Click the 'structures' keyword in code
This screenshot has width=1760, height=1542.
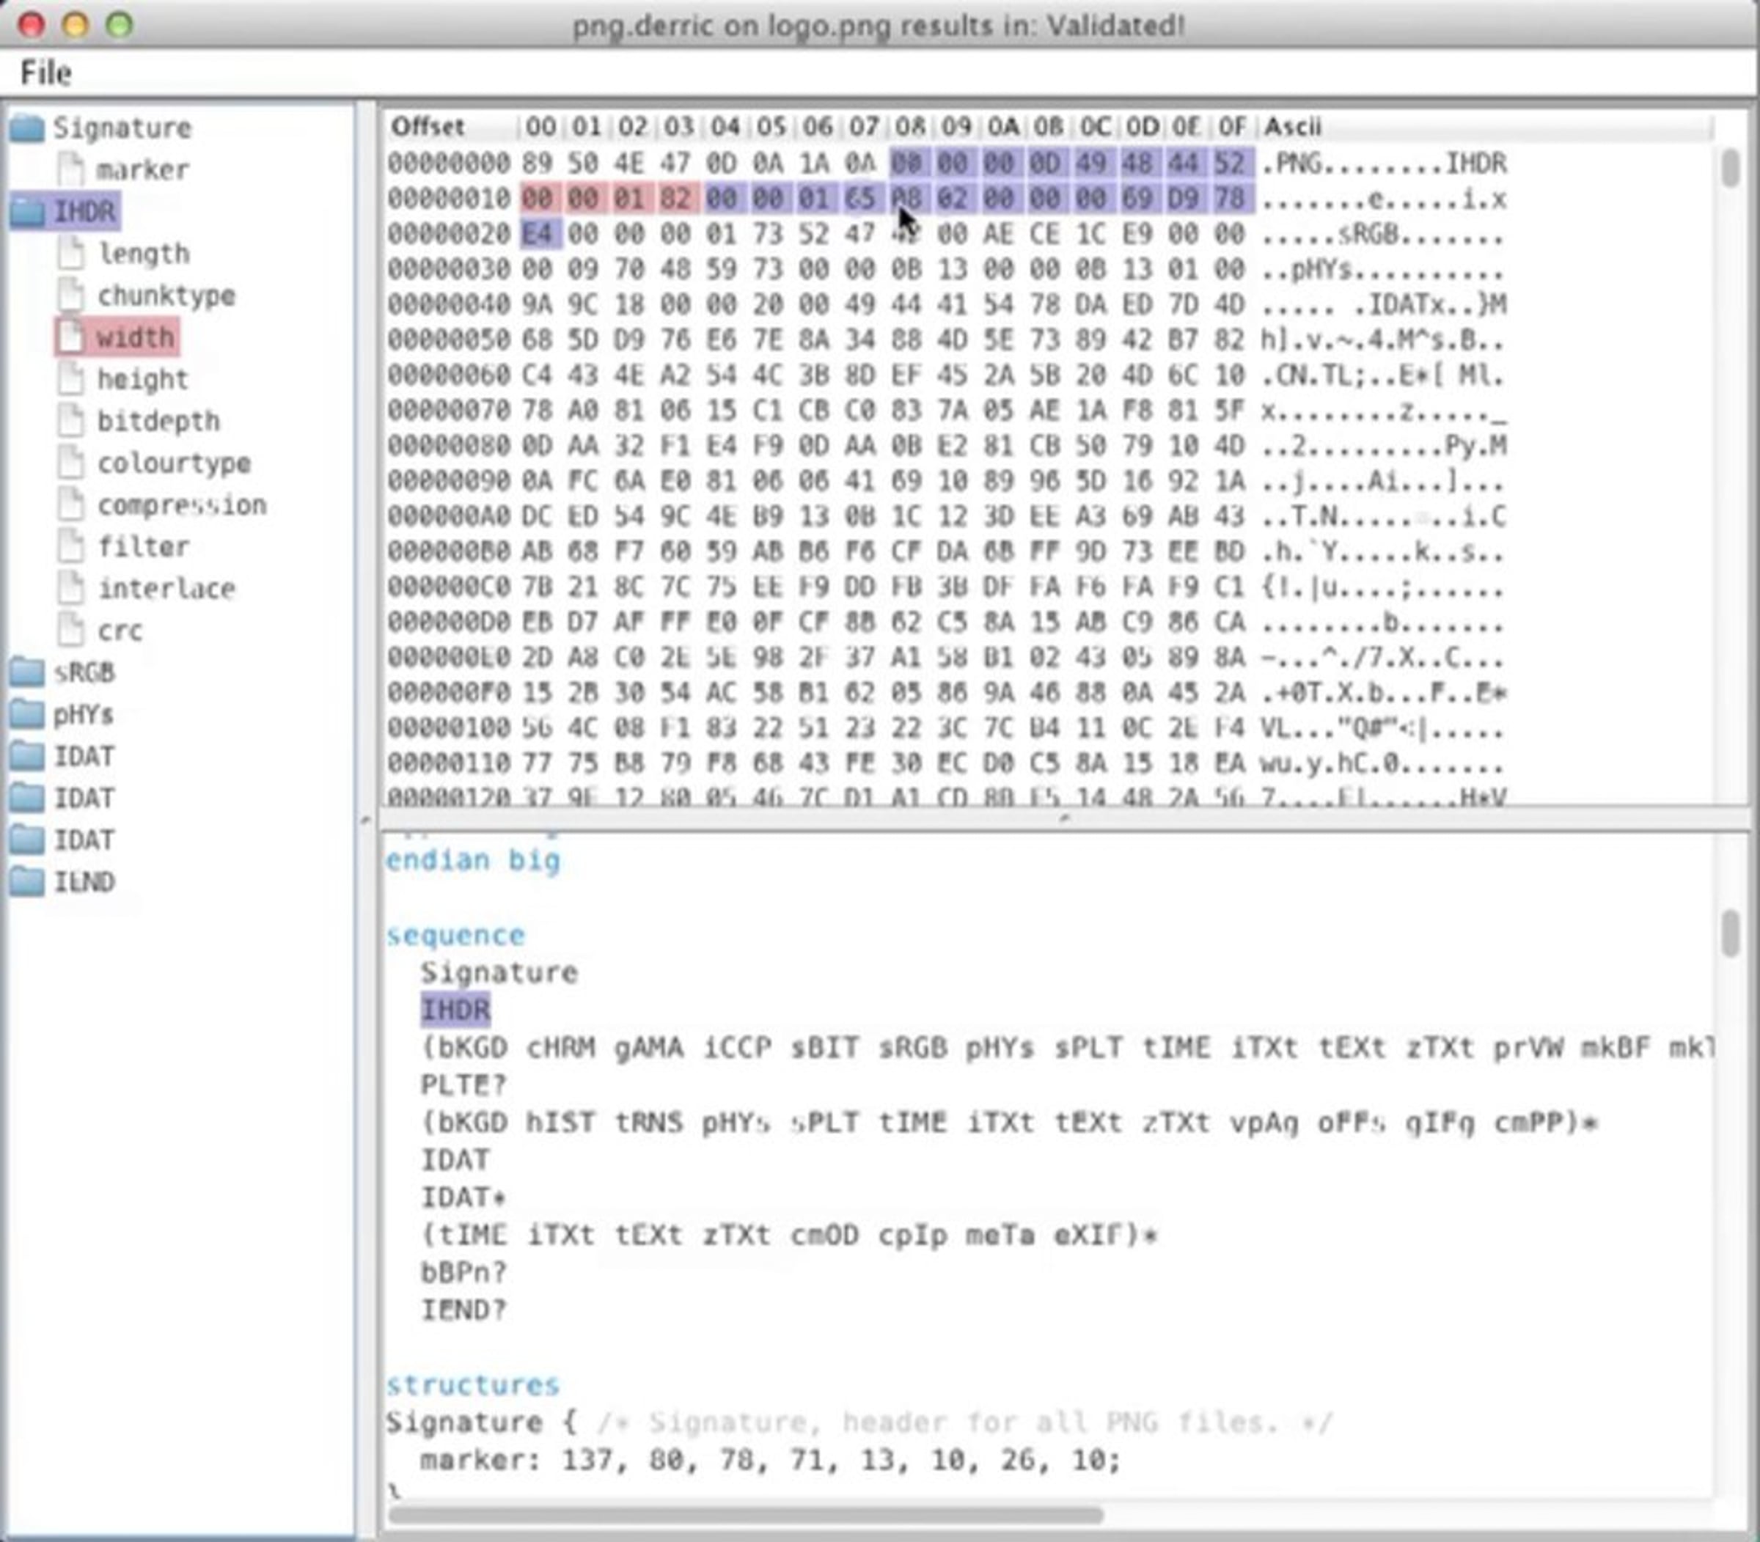pyautogui.click(x=472, y=1384)
